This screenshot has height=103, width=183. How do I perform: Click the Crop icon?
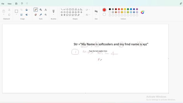pyautogui.click(x=21, y=10)
